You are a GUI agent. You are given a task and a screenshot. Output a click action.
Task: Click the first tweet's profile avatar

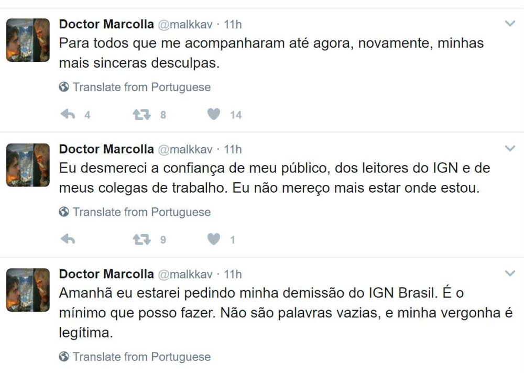click(28, 40)
